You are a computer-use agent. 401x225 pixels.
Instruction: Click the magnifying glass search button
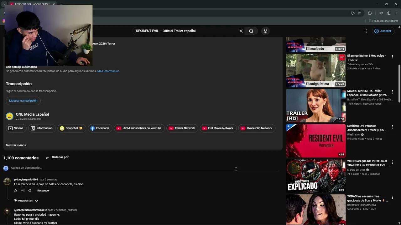pyautogui.click(x=251, y=31)
